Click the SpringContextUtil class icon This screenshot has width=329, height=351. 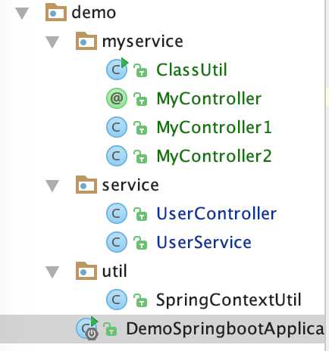point(117,300)
